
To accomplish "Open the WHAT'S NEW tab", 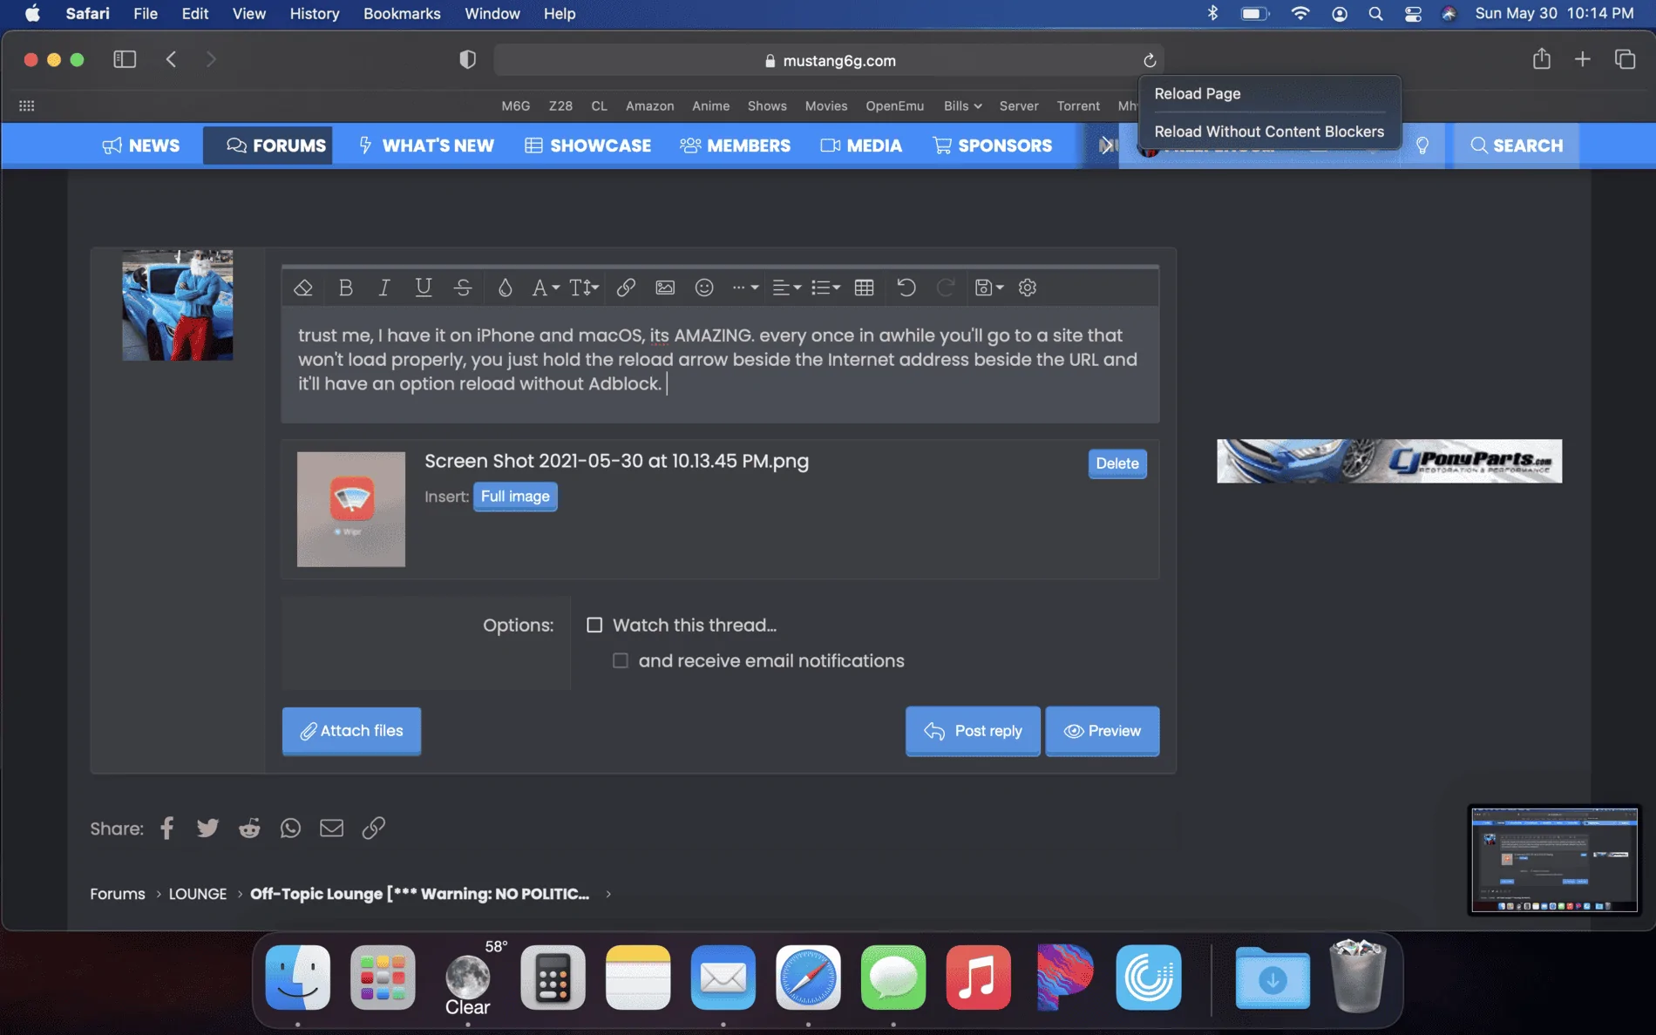I will [x=425, y=145].
